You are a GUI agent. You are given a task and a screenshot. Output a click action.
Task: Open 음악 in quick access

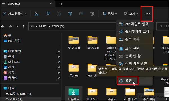pyautogui.click(x=9, y=72)
